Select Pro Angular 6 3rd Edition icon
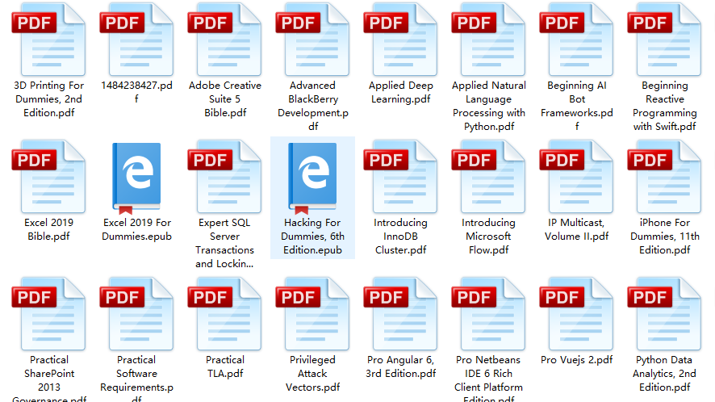Viewport: 715px width, 402px height. [x=401, y=314]
